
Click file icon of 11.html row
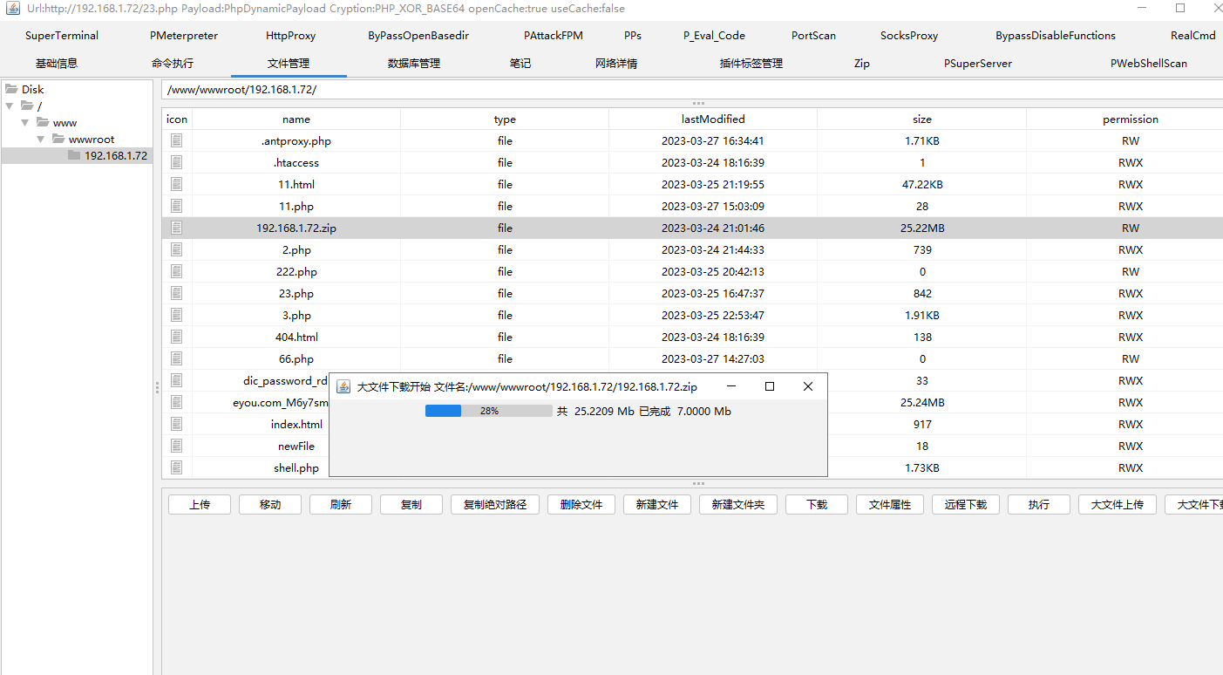[x=177, y=184]
